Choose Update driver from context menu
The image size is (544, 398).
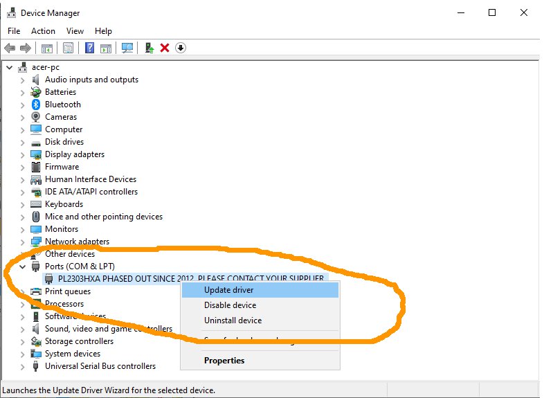pyautogui.click(x=228, y=290)
